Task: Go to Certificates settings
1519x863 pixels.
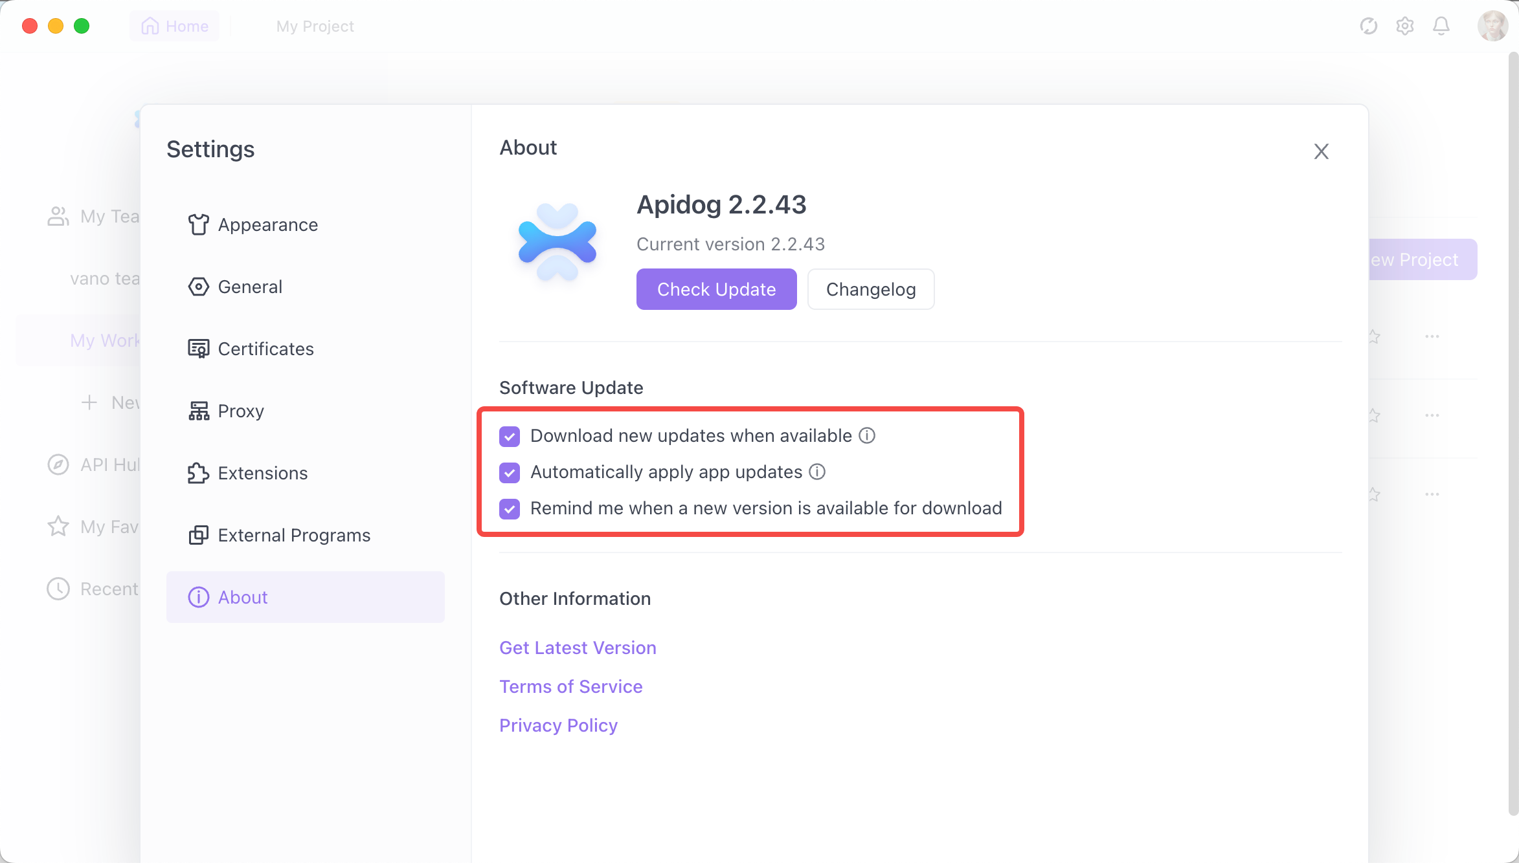Action: click(x=265, y=349)
